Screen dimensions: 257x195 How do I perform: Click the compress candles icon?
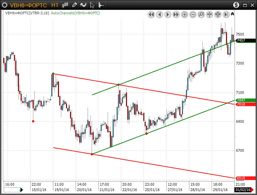tap(218, 14)
